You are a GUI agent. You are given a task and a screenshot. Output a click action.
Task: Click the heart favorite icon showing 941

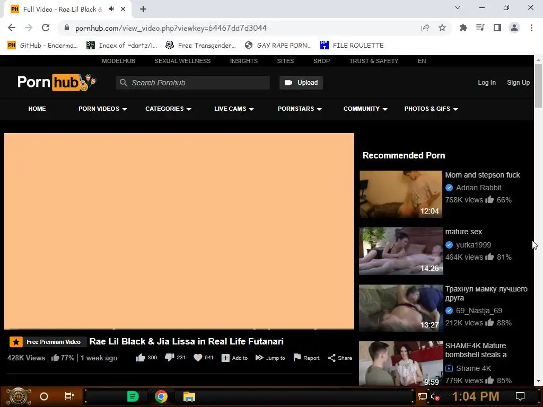198,358
